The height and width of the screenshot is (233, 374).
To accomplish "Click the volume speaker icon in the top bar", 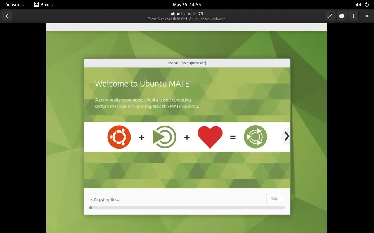I will [358, 5].
